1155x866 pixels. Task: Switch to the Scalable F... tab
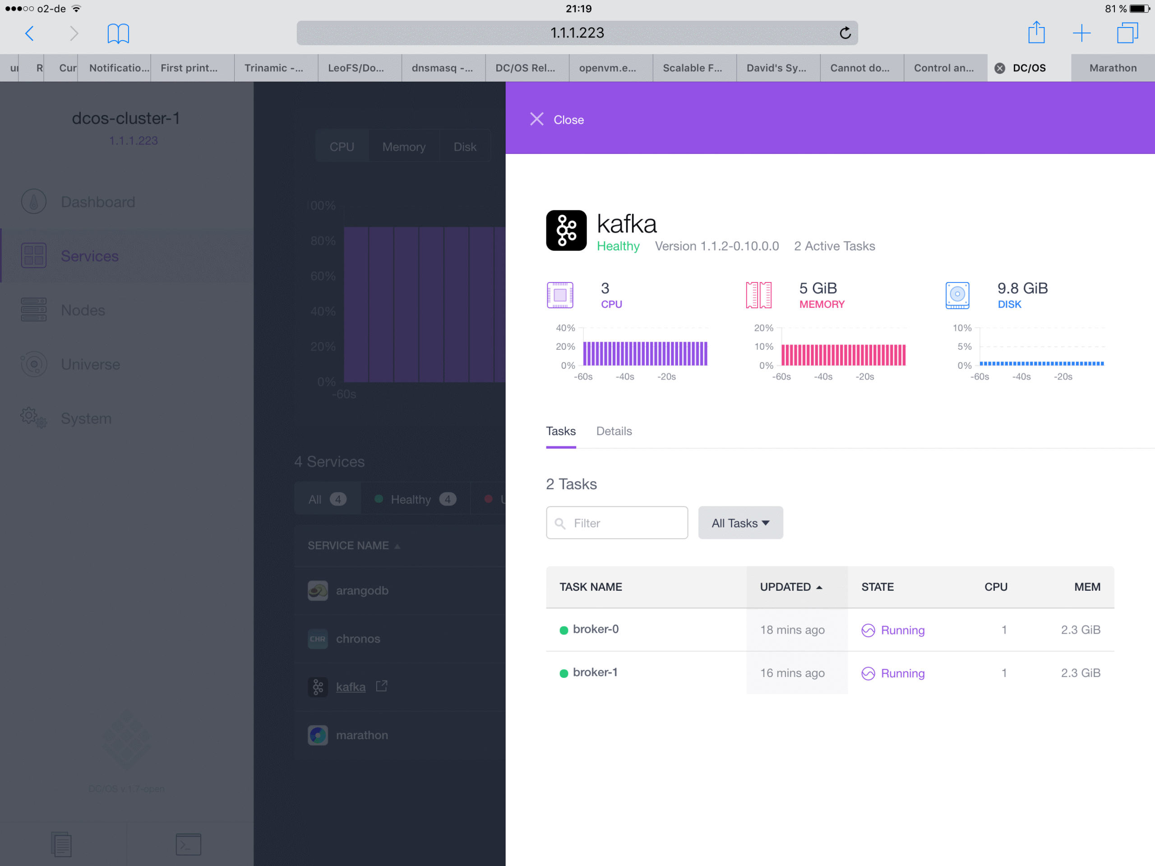694,68
